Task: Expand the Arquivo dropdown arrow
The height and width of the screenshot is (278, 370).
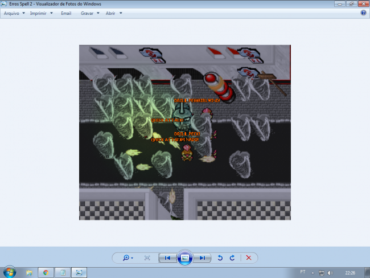Action: pyautogui.click(x=23, y=13)
